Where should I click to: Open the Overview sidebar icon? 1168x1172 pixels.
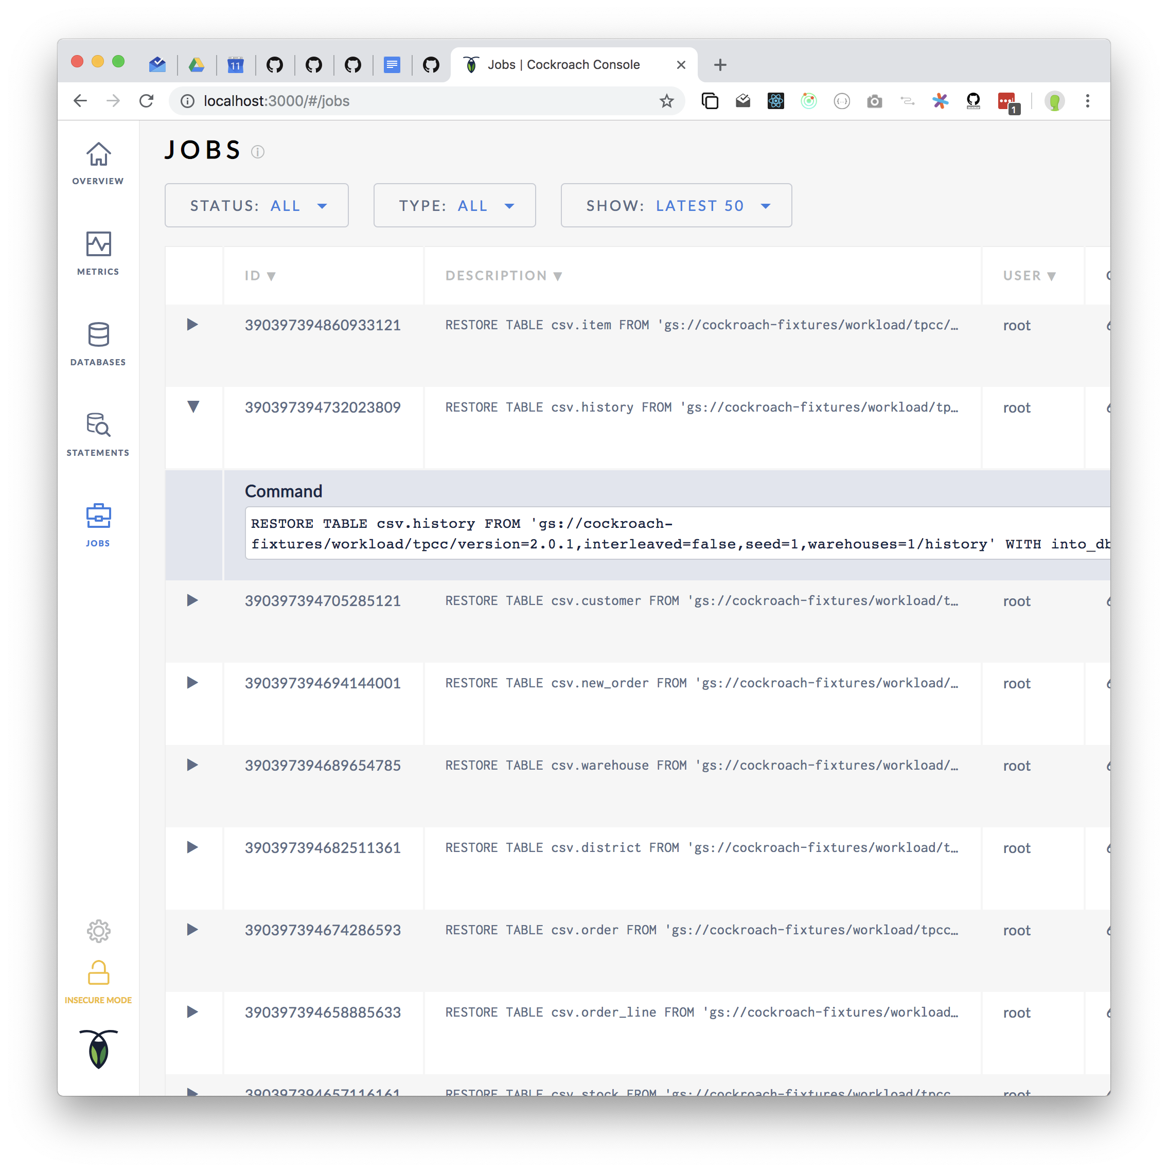pyautogui.click(x=98, y=155)
